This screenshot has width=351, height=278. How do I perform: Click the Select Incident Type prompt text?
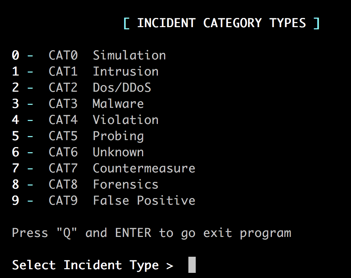coord(93,265)
